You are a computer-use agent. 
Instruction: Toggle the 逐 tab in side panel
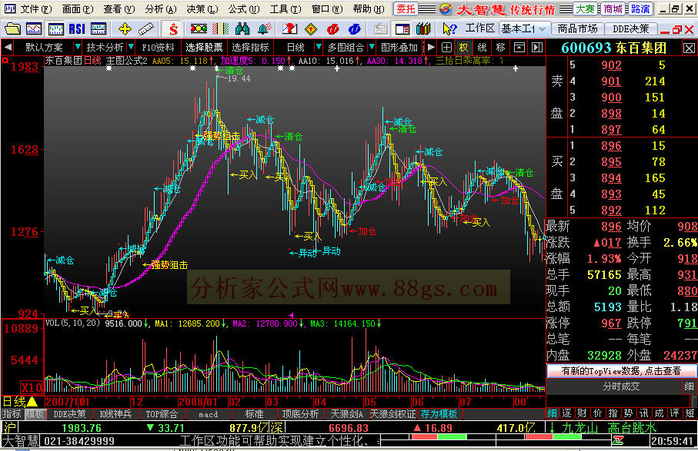[x=567, y=413]
